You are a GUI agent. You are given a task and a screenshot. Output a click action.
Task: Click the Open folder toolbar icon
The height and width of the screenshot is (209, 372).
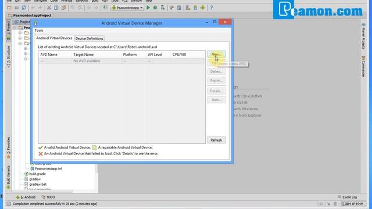click(x=9, y=8)
